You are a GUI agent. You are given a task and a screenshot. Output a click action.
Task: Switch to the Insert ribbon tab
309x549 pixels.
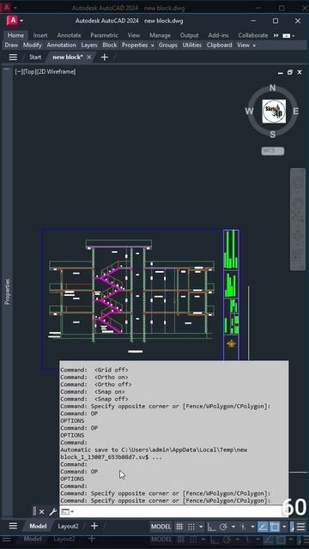click(x=40, y=35)
